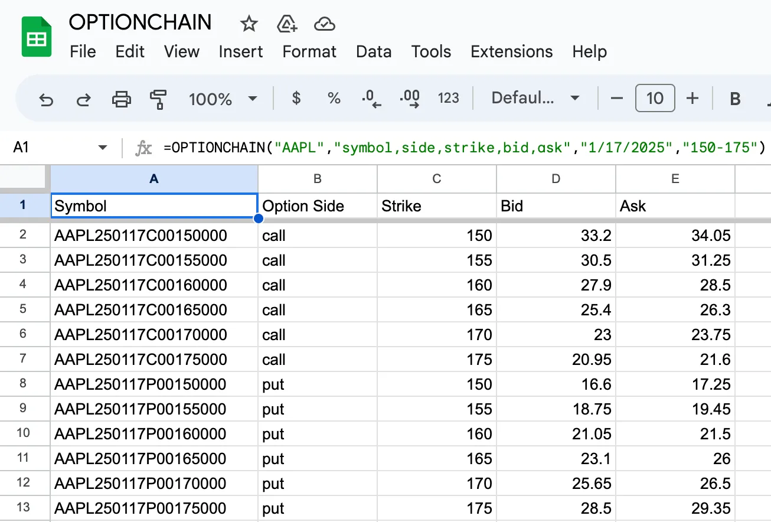The height and width of the screenshot is (522, 771).
Task: Open the Extensions menu
Action: tap(511, 51)
